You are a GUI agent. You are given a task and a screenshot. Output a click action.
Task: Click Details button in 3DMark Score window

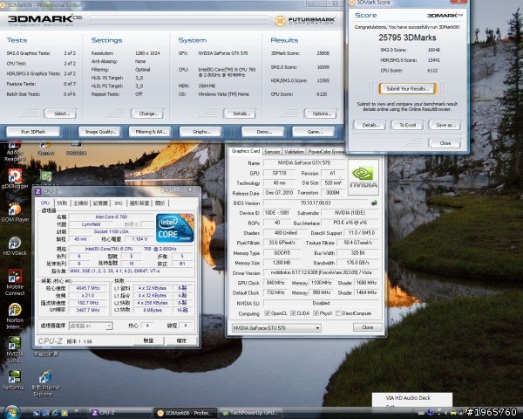(370, 126)
